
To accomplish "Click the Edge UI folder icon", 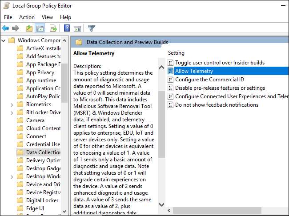I will (x=20, y=208).
